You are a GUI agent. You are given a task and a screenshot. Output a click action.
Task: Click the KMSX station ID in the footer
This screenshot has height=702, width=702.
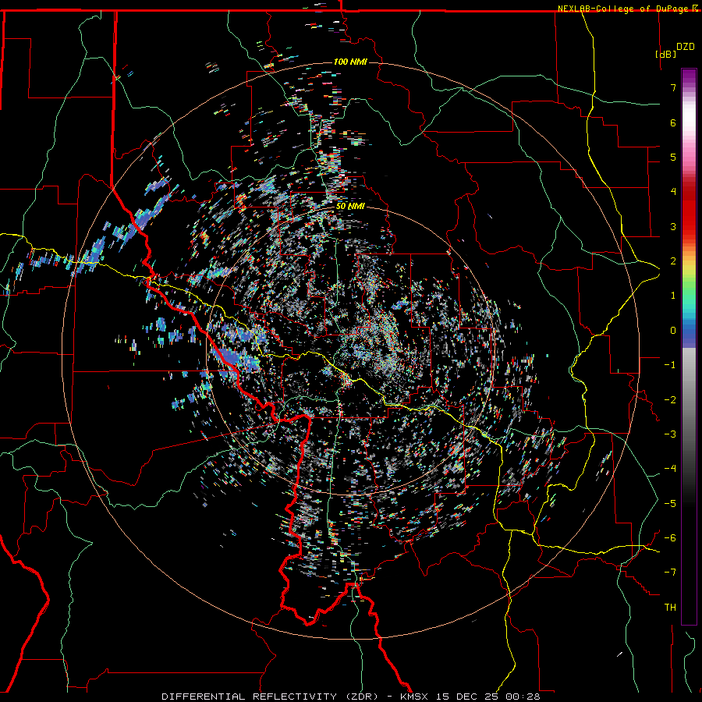(414, 697)
